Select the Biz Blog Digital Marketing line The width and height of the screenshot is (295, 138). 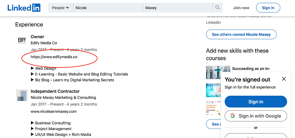point(73,80)
